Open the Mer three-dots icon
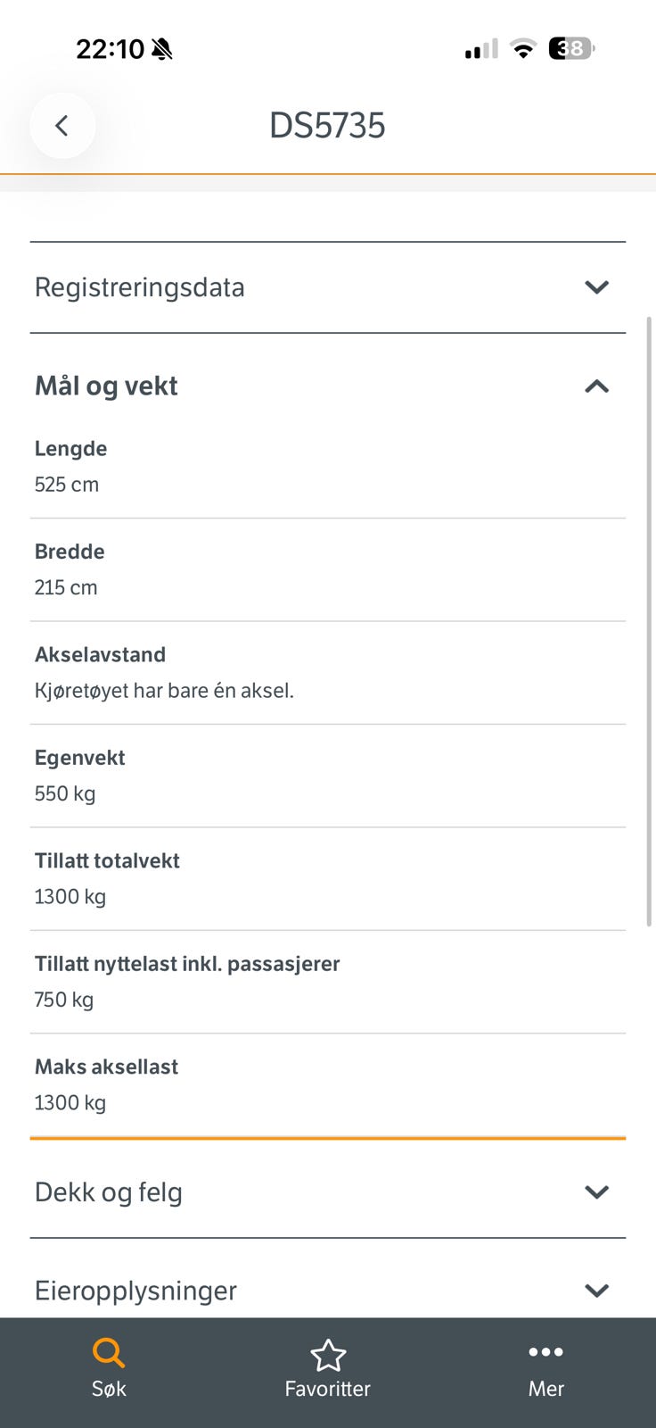Image resolution: width=656 pixels, height=1428 pixels. [x=545, y=1352]
